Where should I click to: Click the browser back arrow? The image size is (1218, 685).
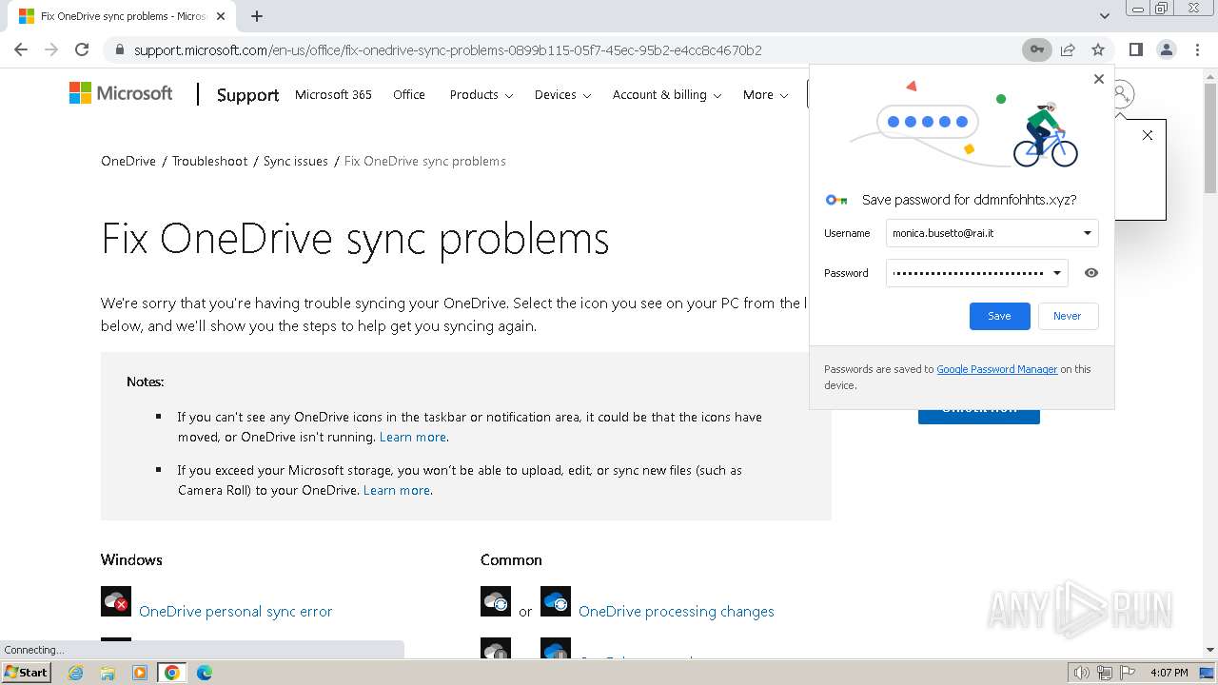click(21, 49)
